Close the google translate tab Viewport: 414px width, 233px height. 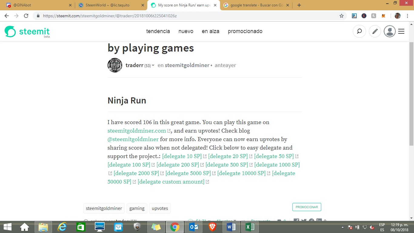287,5
